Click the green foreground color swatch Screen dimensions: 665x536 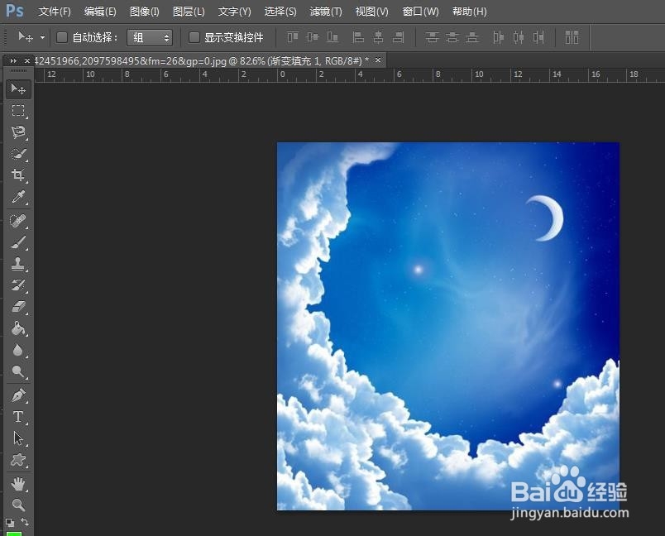pyautogui.click(x=13, y=534)
